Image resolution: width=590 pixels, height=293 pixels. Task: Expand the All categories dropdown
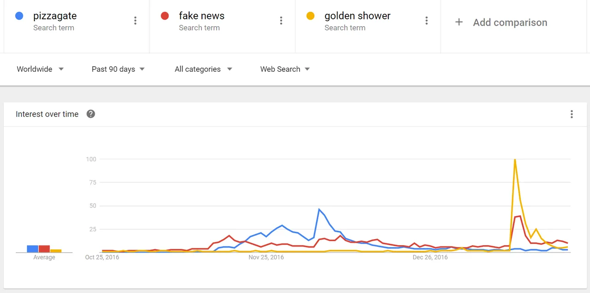tap(203, 69)
